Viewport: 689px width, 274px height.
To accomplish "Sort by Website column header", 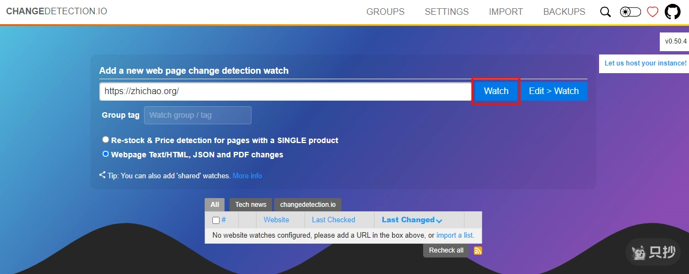I will 276,220.
